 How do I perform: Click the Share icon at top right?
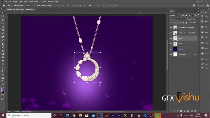(x=208, y=6)
